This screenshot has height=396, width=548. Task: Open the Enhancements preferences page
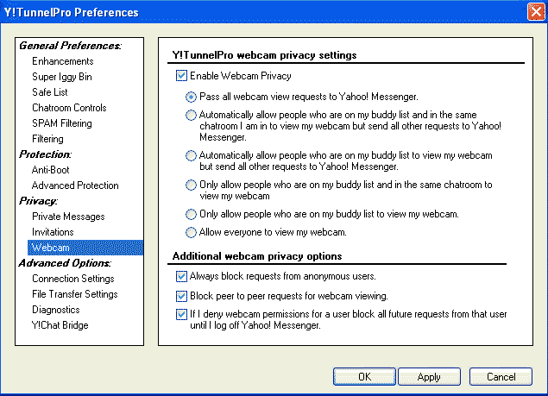(x=63, y=61)
